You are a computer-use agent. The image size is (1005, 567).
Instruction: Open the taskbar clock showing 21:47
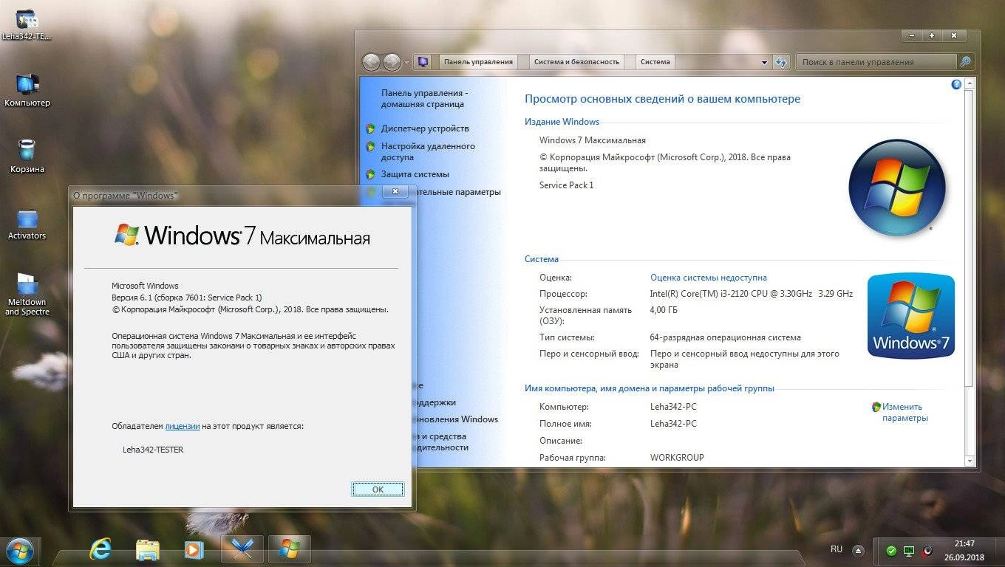(x=964, y=549)
